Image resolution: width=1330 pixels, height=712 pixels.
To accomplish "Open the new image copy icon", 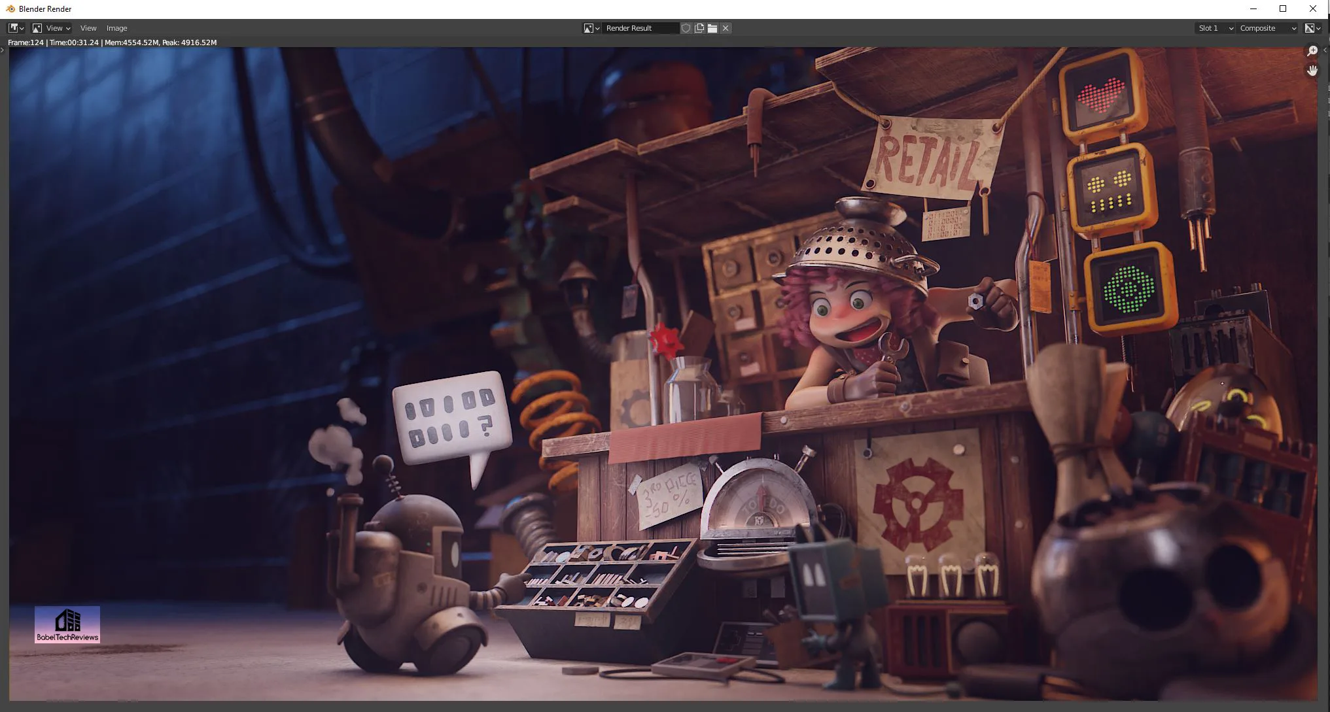I will pos(699,28).
